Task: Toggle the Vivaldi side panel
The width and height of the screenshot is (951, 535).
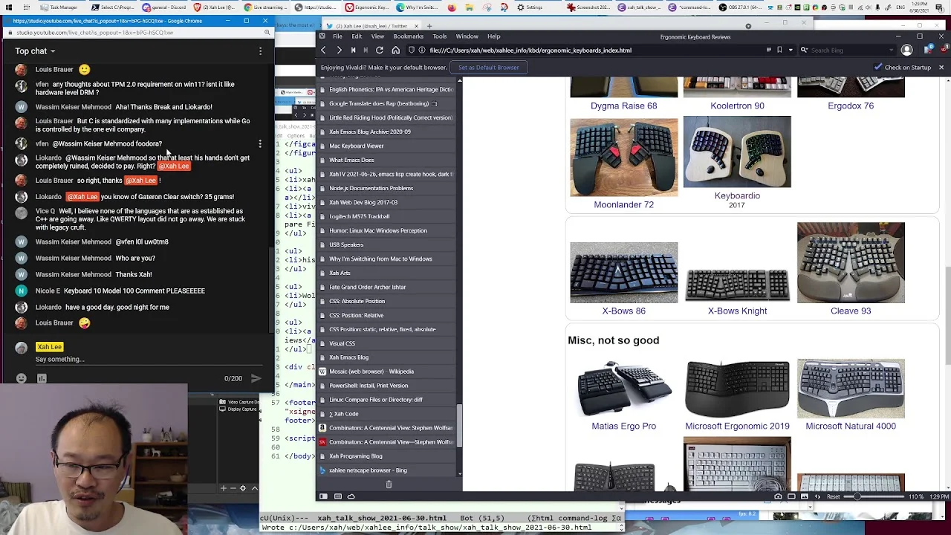Action: tap(323, 496)
